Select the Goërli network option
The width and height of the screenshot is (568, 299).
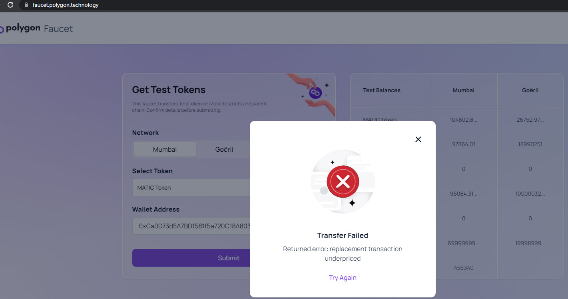pyautogui.click(x=224, y=149)
